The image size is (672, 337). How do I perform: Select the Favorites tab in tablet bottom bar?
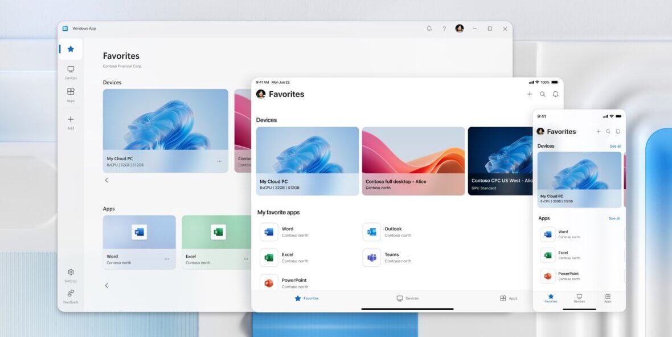click(306, 298)
